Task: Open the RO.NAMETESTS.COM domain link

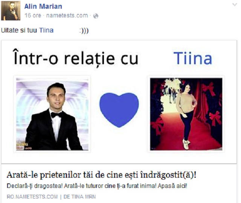Action: [x=32, y=197]
